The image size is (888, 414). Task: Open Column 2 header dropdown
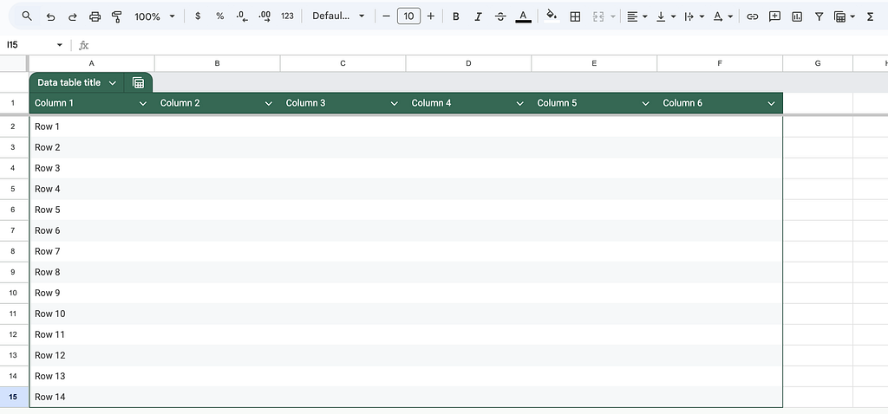(x=269, y=104)
